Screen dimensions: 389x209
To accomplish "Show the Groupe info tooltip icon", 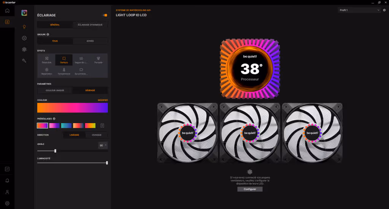I will click(48, 35).
